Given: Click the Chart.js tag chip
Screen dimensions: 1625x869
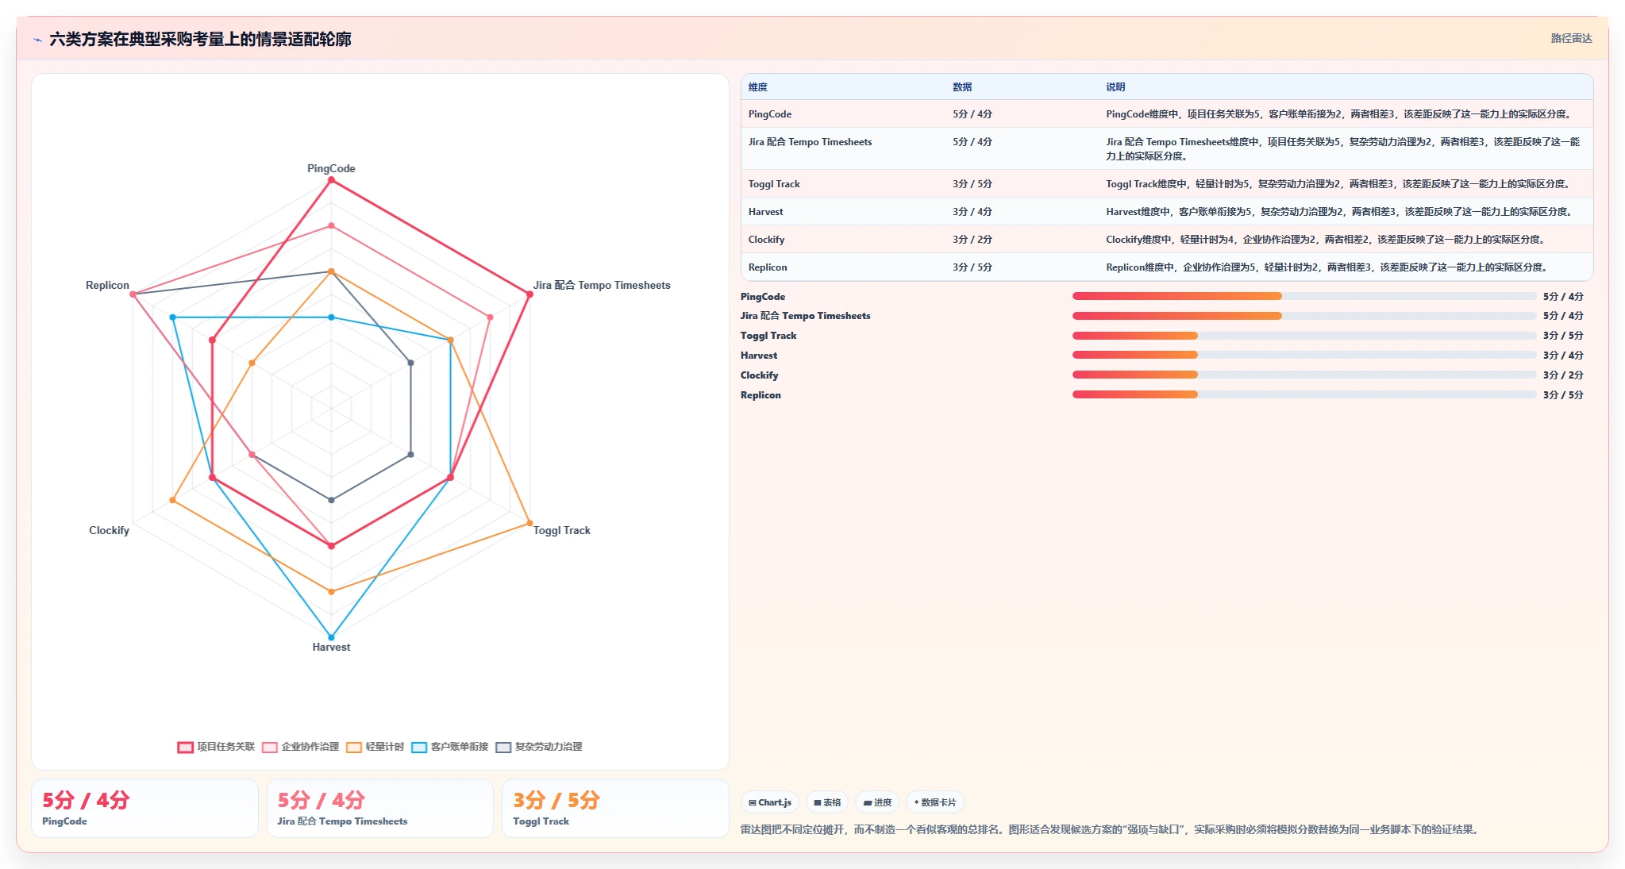Looking at the screenshot, I should (x=770, y=802).
